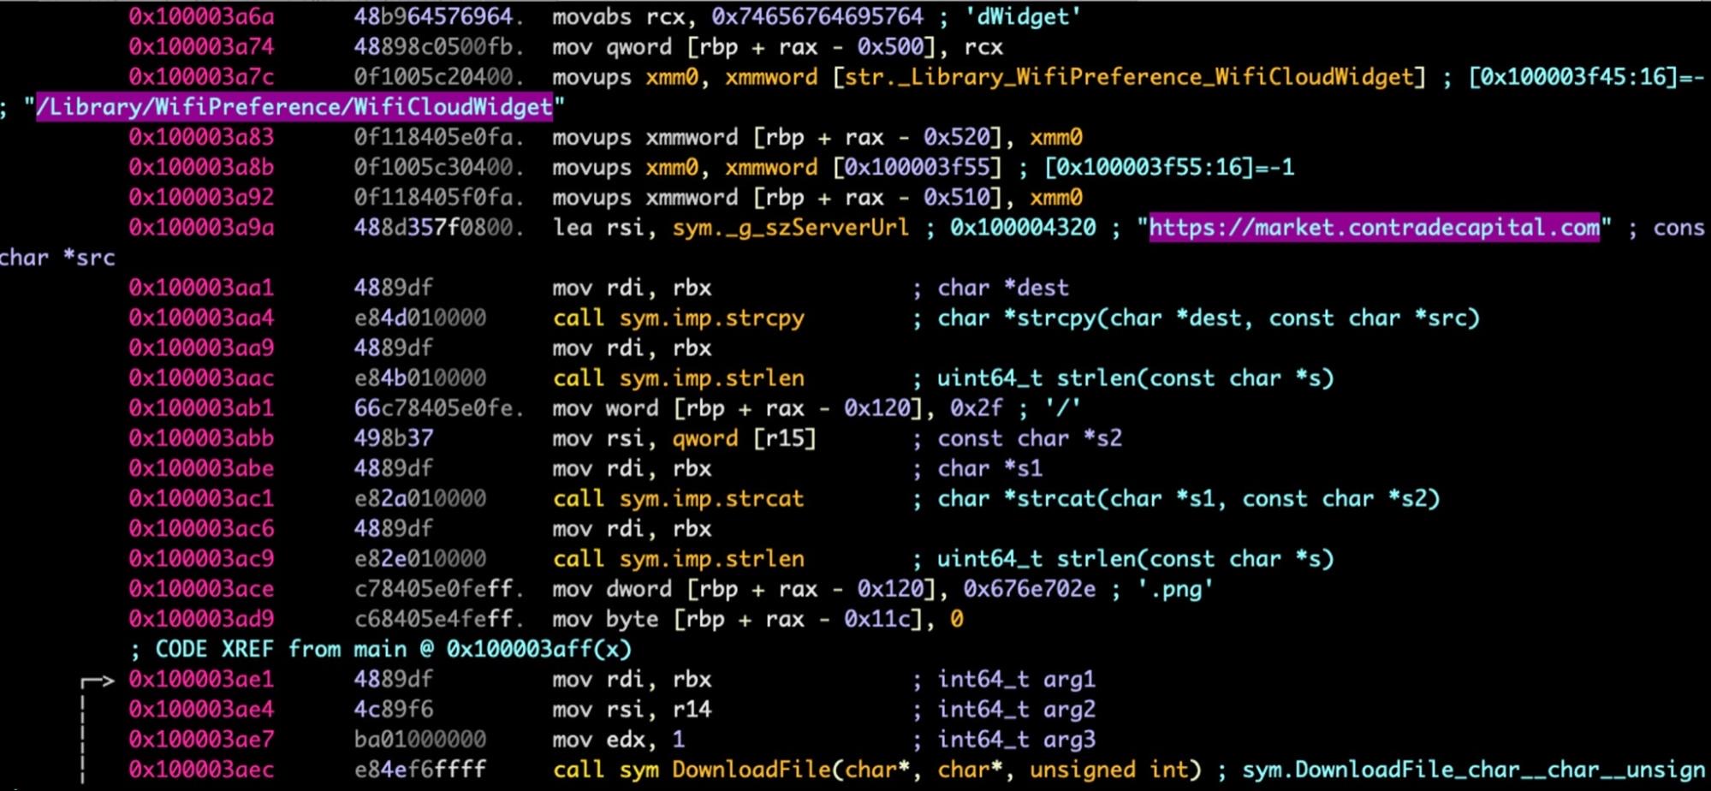Image resolution: width=1711 pixels, height=791 pixels.
Task: Click the call sym.imp.strcpy instruction
Action: (x=678, y=318)
